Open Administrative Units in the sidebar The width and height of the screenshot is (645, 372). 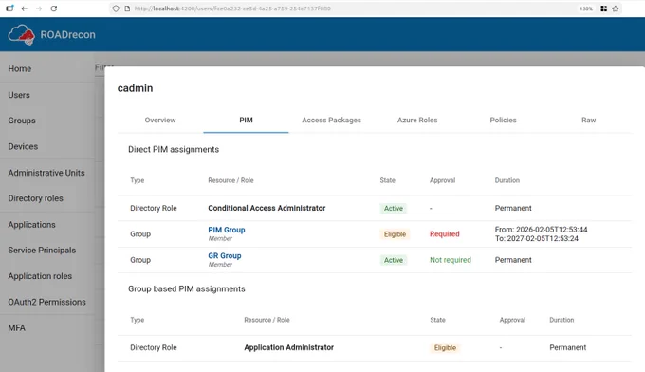point(46,173)
